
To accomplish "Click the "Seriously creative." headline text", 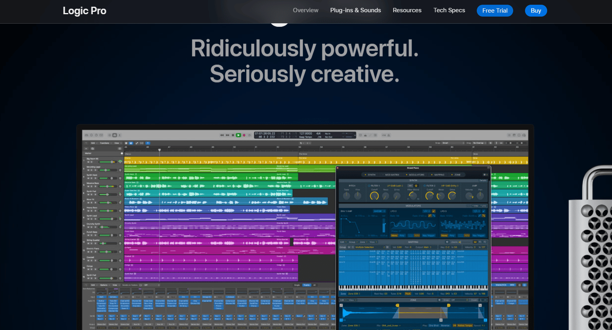I will tap(304, 74).
